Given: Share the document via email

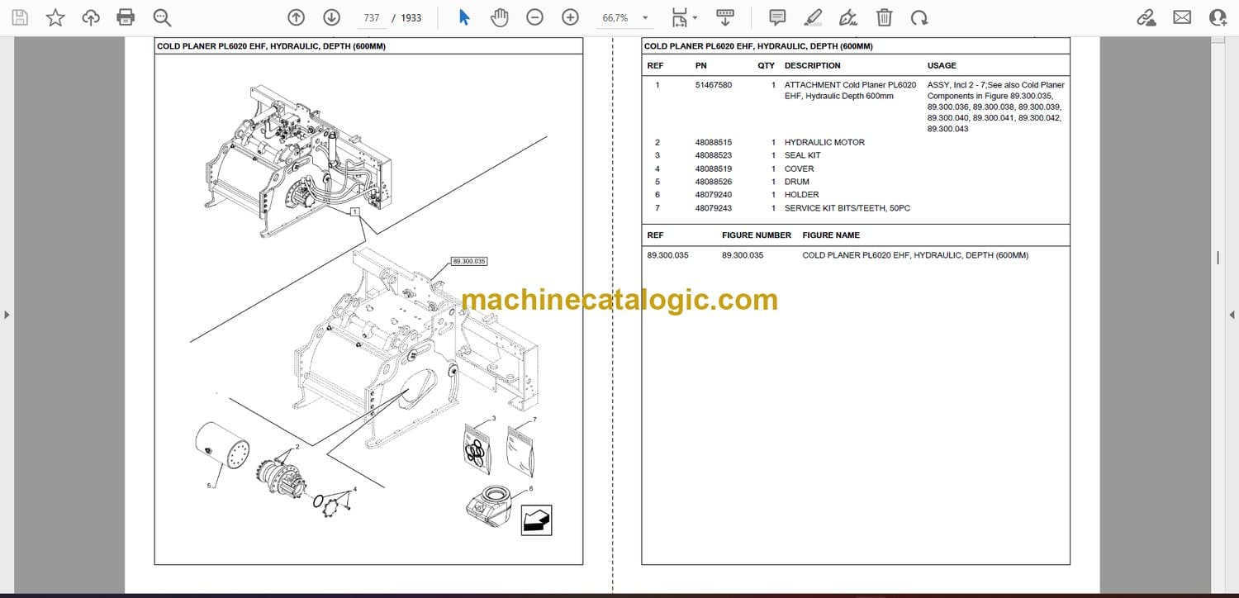Looking at the screenshot, I should pyautogui.click(x=1182, y=17).
